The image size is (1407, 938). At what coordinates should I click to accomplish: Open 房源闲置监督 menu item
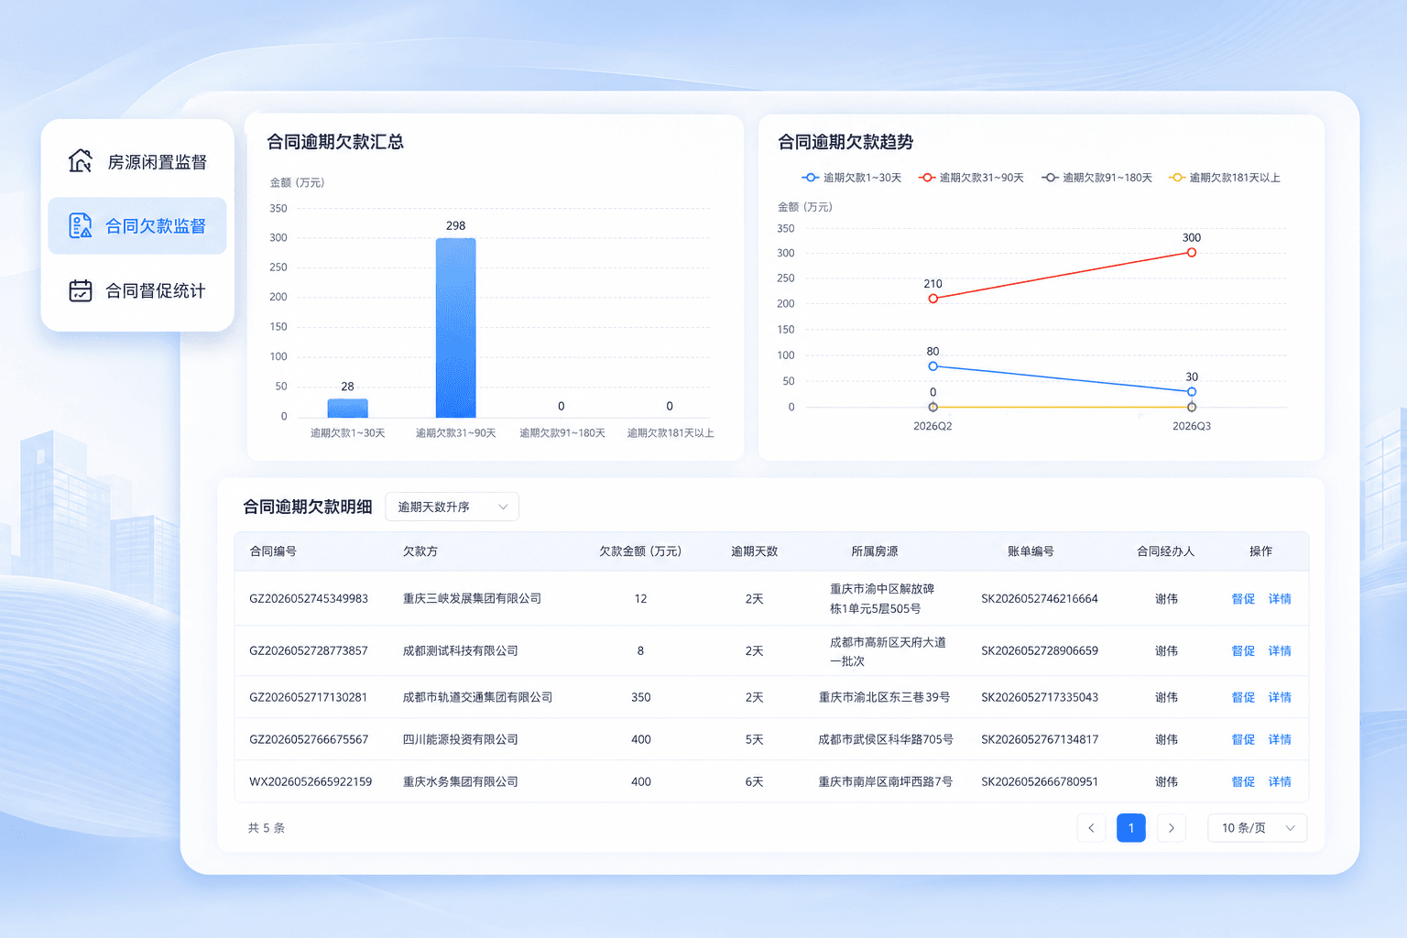[x=137, y=161]
